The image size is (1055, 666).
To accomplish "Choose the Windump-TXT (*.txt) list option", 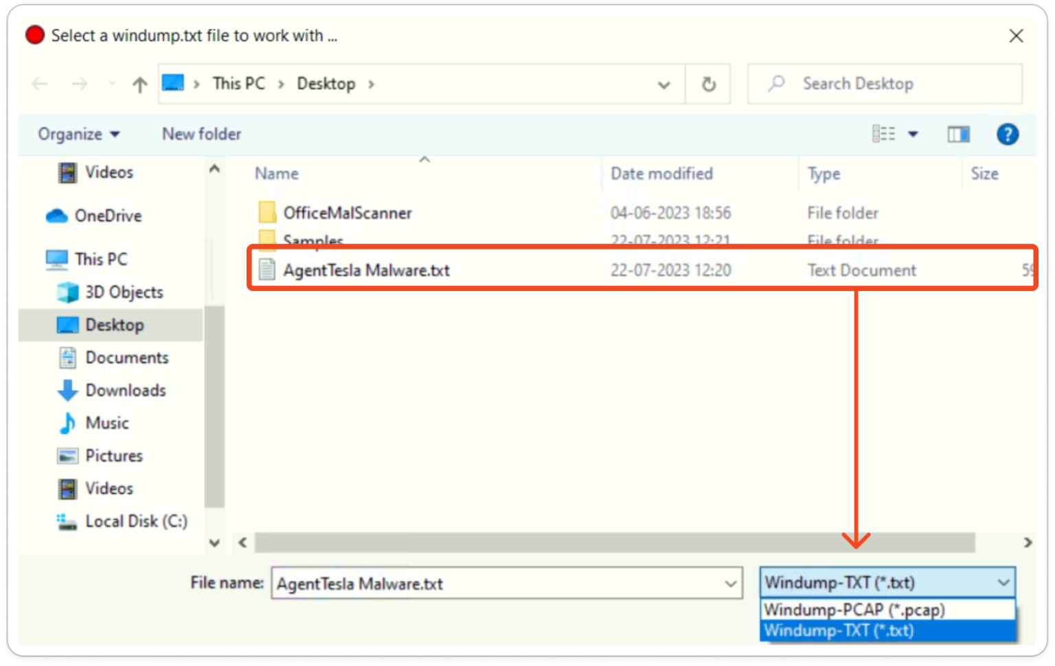I will click(838, 631).
